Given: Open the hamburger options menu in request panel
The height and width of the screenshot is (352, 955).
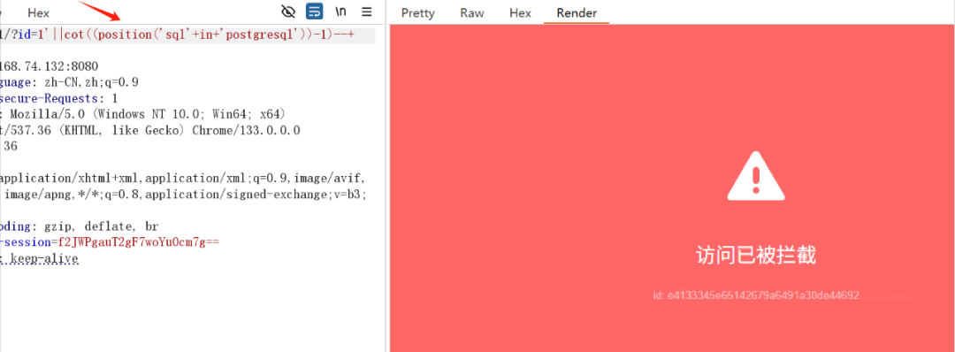Looking at the screenshot, I should click(x=367, y=11).
